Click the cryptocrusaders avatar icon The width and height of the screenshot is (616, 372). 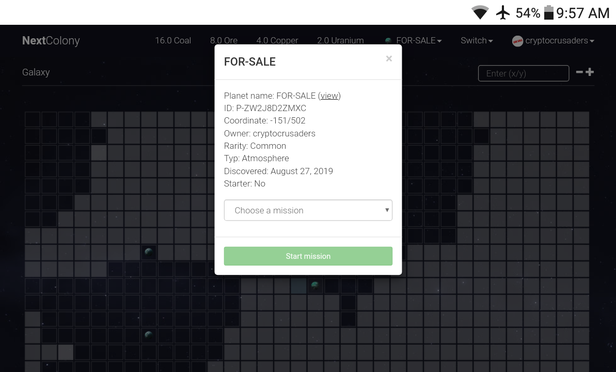[517, 41]
